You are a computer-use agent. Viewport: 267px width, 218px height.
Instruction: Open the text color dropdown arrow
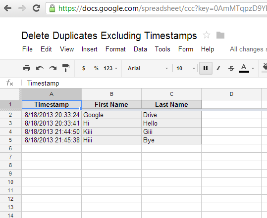(x=253, y=69)
